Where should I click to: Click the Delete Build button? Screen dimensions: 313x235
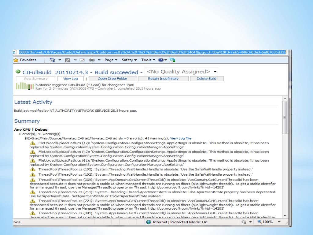click(207, 79)
